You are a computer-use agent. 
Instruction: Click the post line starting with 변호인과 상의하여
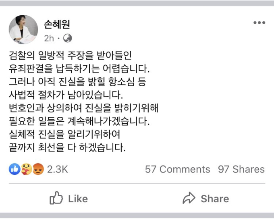click(83, 108)
